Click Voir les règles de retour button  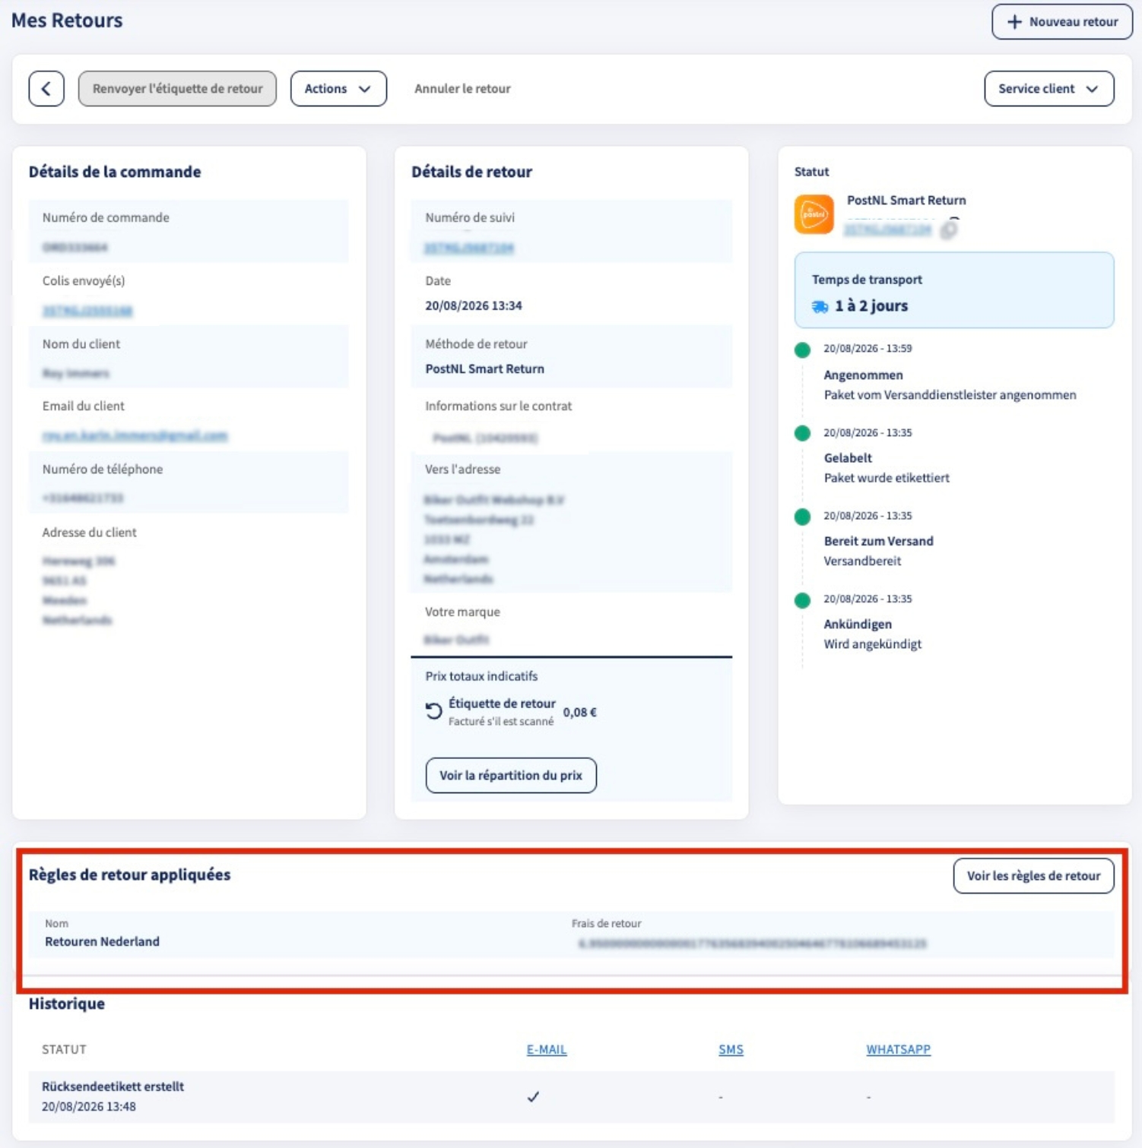point(1033,876)
